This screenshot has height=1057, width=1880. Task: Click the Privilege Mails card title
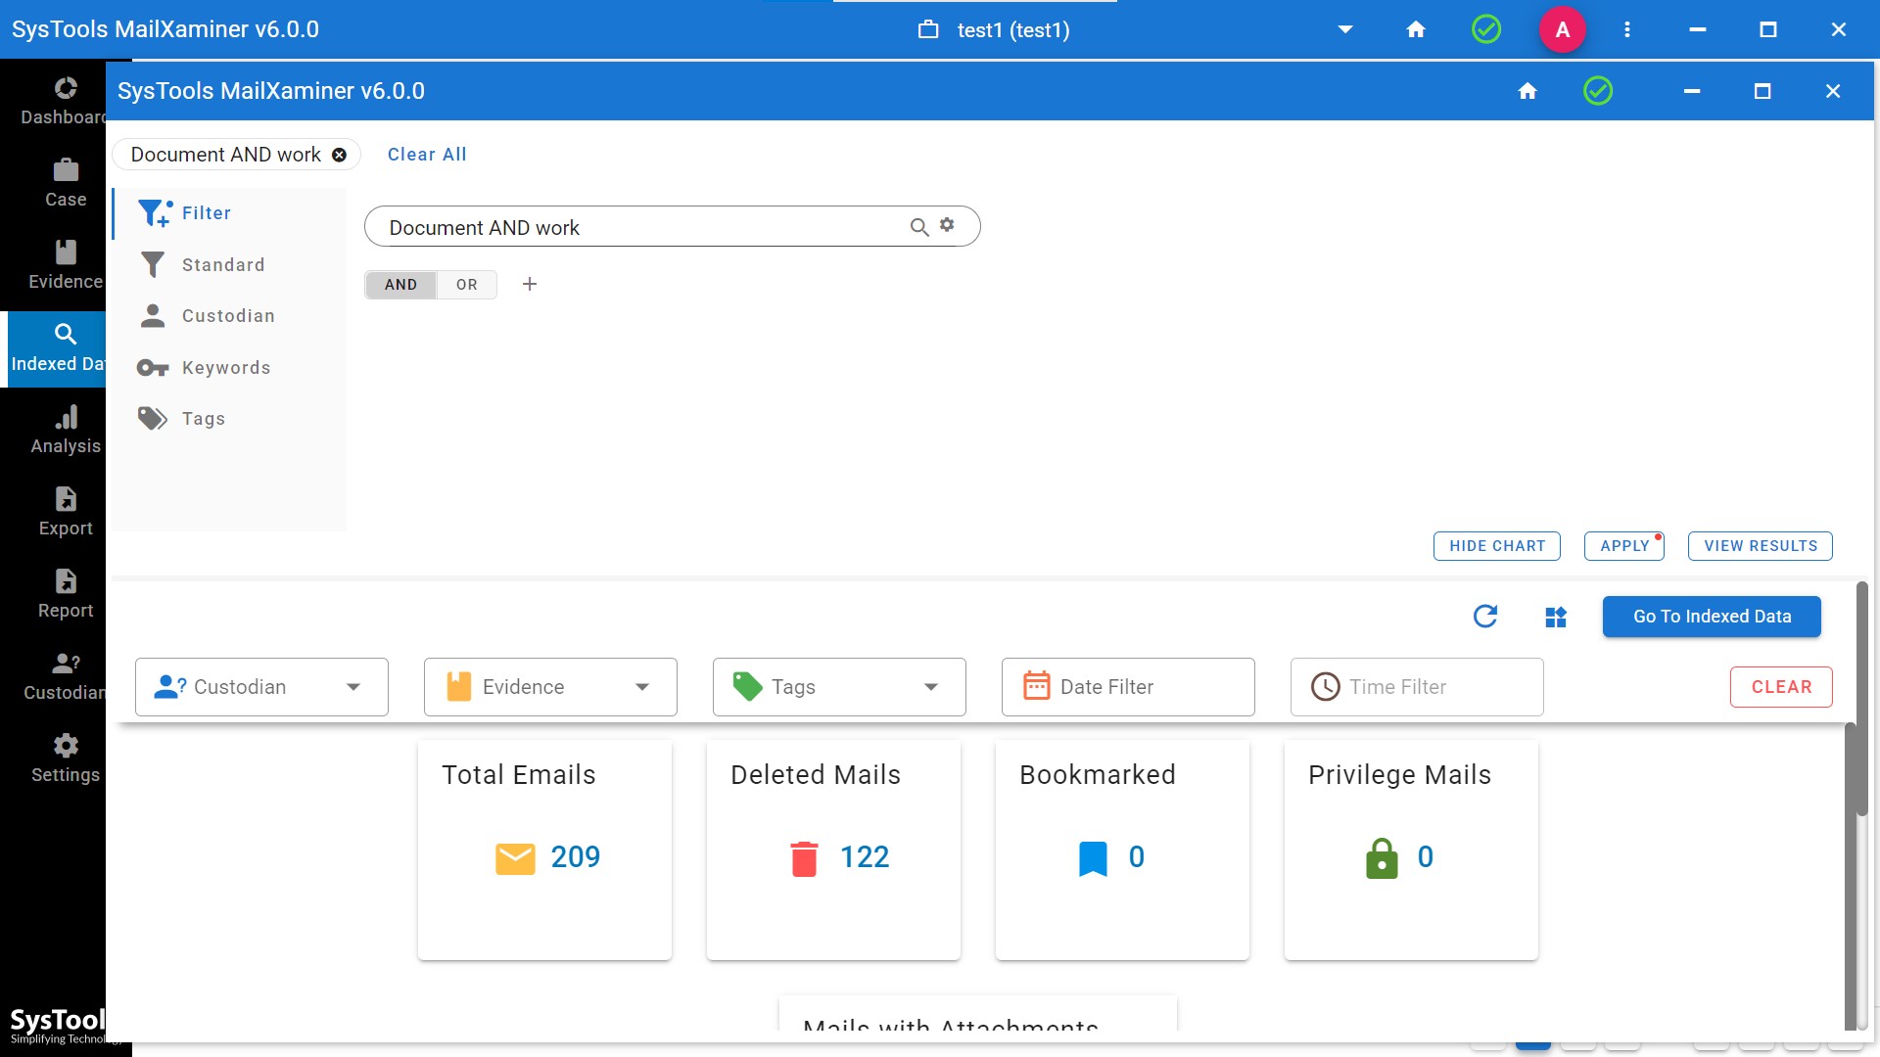(x=1399, y=774)
